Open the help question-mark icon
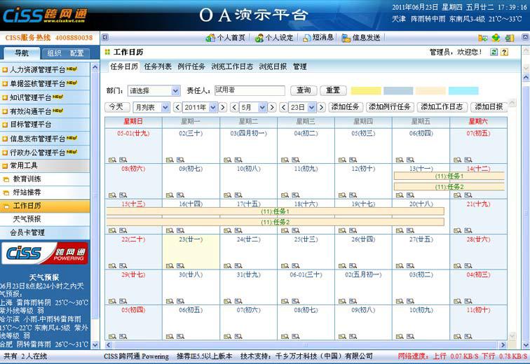The width and height of the screenshot is (530, 364). [x=504, y=52]
